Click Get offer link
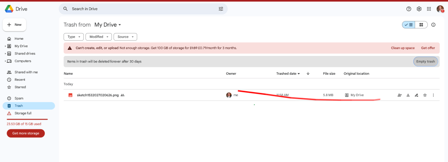This screenshot has height=162, width=448. (428, 48)
